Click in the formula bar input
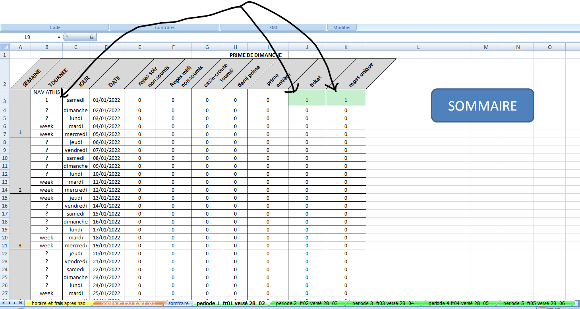 318,37
